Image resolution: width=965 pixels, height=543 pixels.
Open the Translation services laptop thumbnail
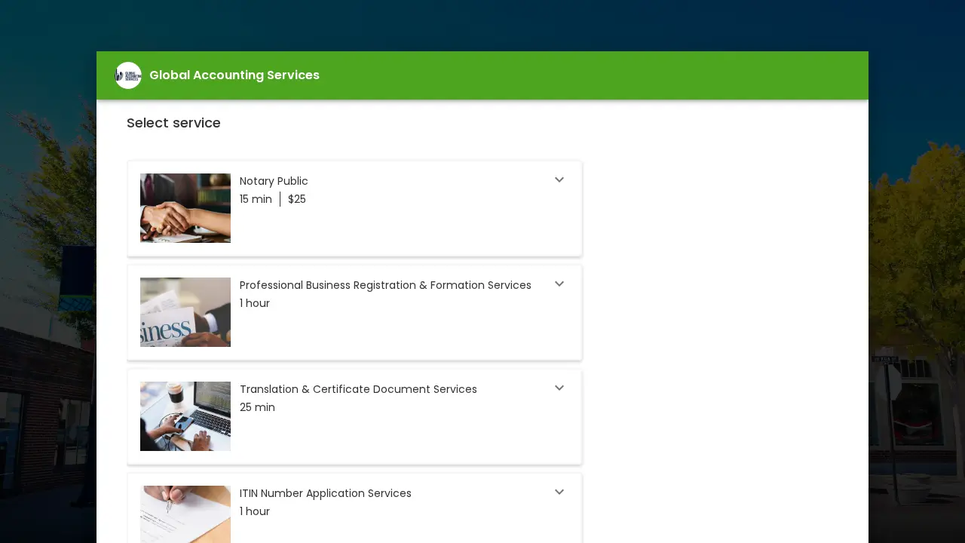(185, 416)
